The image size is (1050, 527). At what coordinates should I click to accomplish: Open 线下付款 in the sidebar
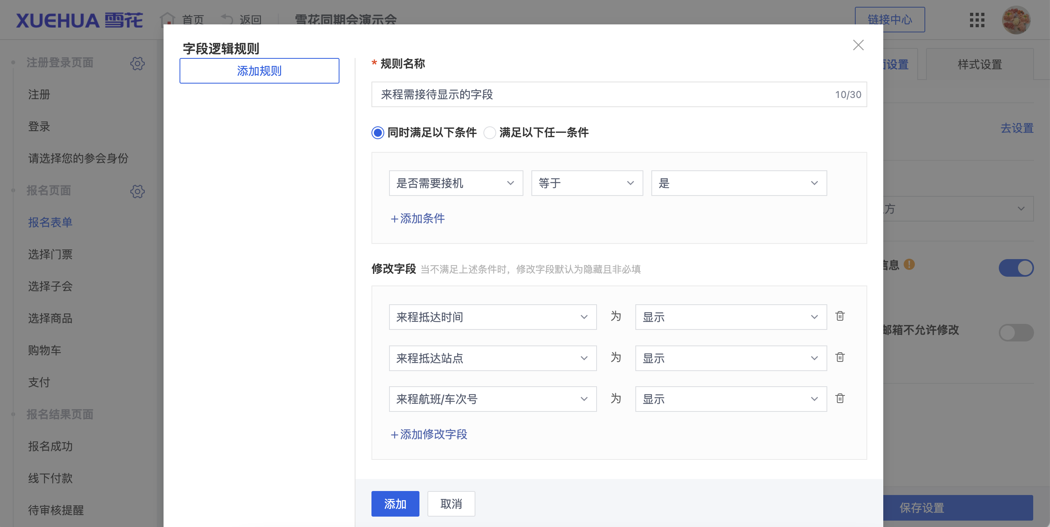click(x=50, y=478)
